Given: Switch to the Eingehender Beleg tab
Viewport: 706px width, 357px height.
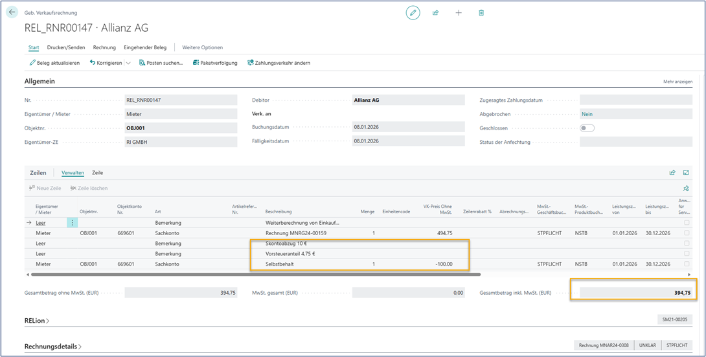Looking at the screenshot, I should (145, 47).
